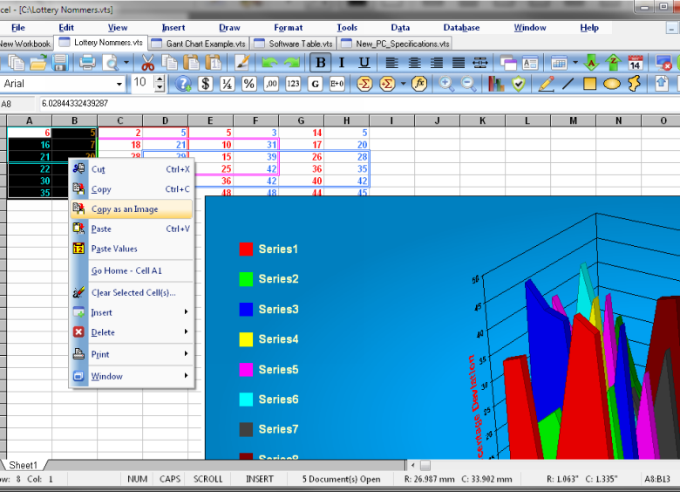This screenshot has width=680, height=492.
Task: Open the Format menu
Action: tap(288, 28)
